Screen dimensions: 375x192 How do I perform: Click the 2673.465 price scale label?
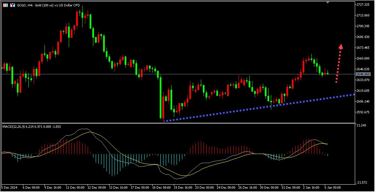click(364, 48)
